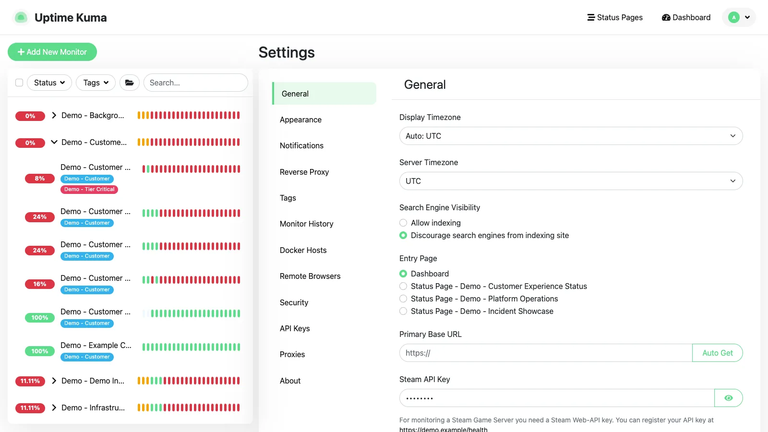
Task: Toggle the select-all monitors checkbox
Action: click(x=19, y=83)
